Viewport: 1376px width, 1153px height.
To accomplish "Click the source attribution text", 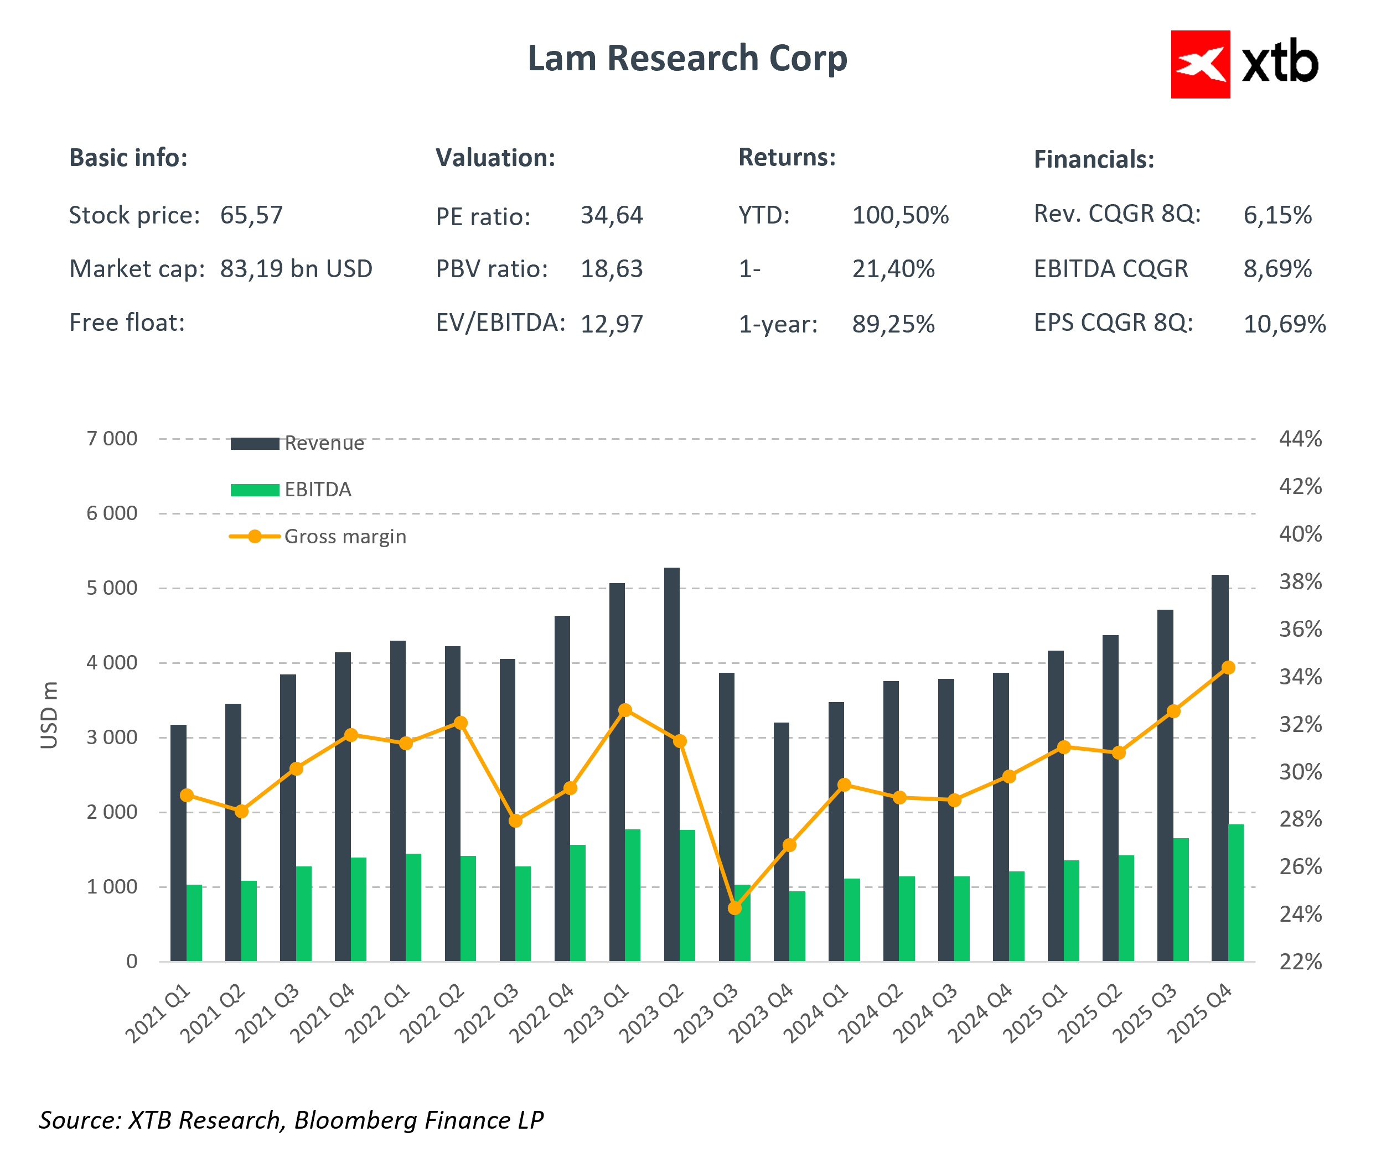I will click(291, 1120).
